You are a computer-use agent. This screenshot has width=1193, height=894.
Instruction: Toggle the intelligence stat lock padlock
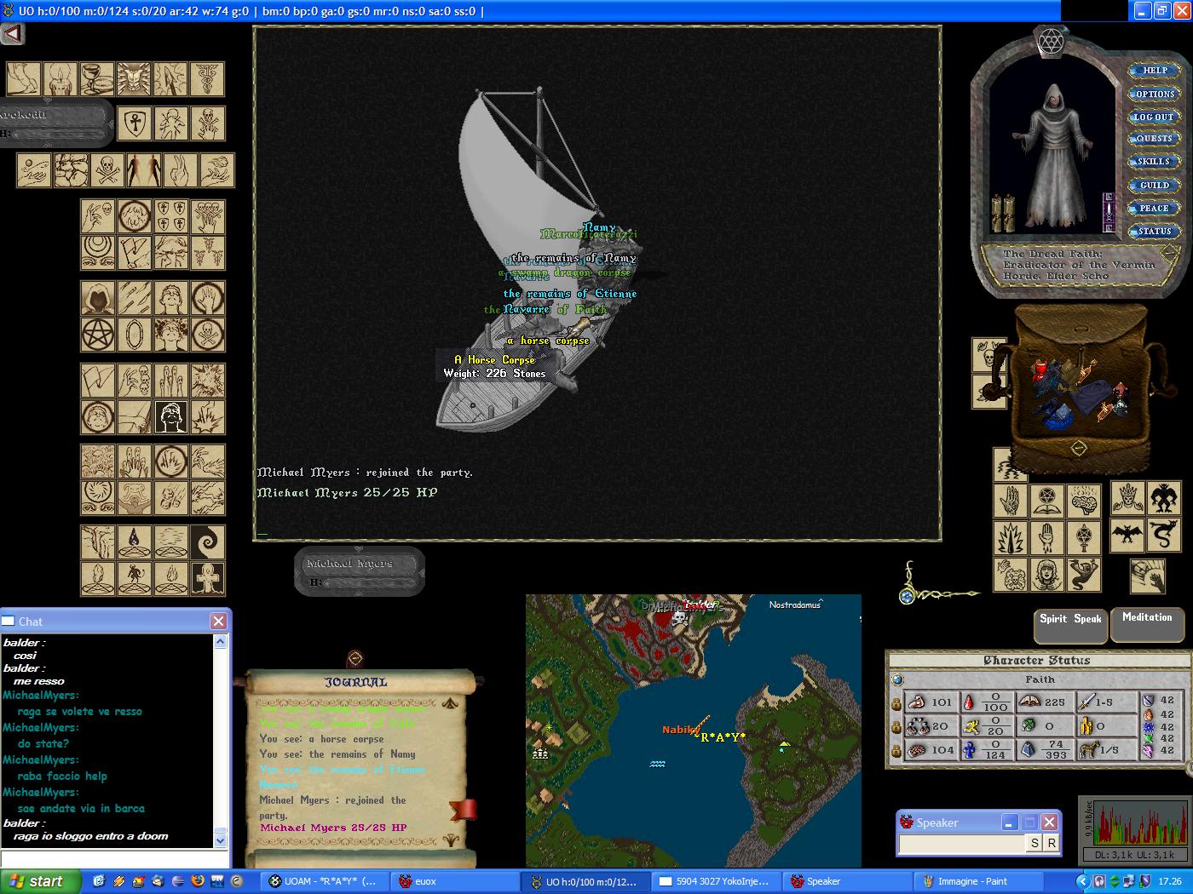pos(896,751)
